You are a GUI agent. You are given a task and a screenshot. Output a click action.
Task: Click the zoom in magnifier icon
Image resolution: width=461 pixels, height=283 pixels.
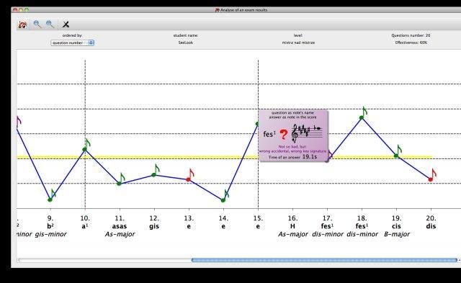50,24
